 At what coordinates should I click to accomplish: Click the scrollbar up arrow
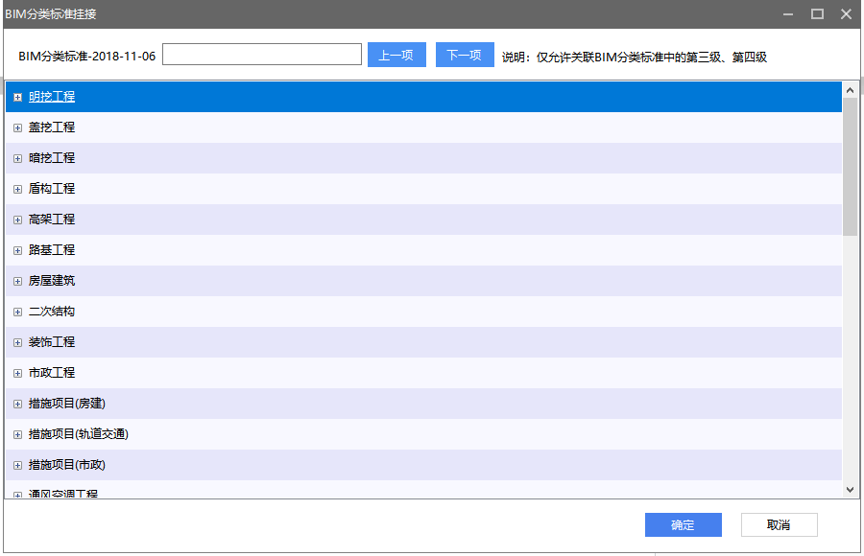tap(850, 89)
